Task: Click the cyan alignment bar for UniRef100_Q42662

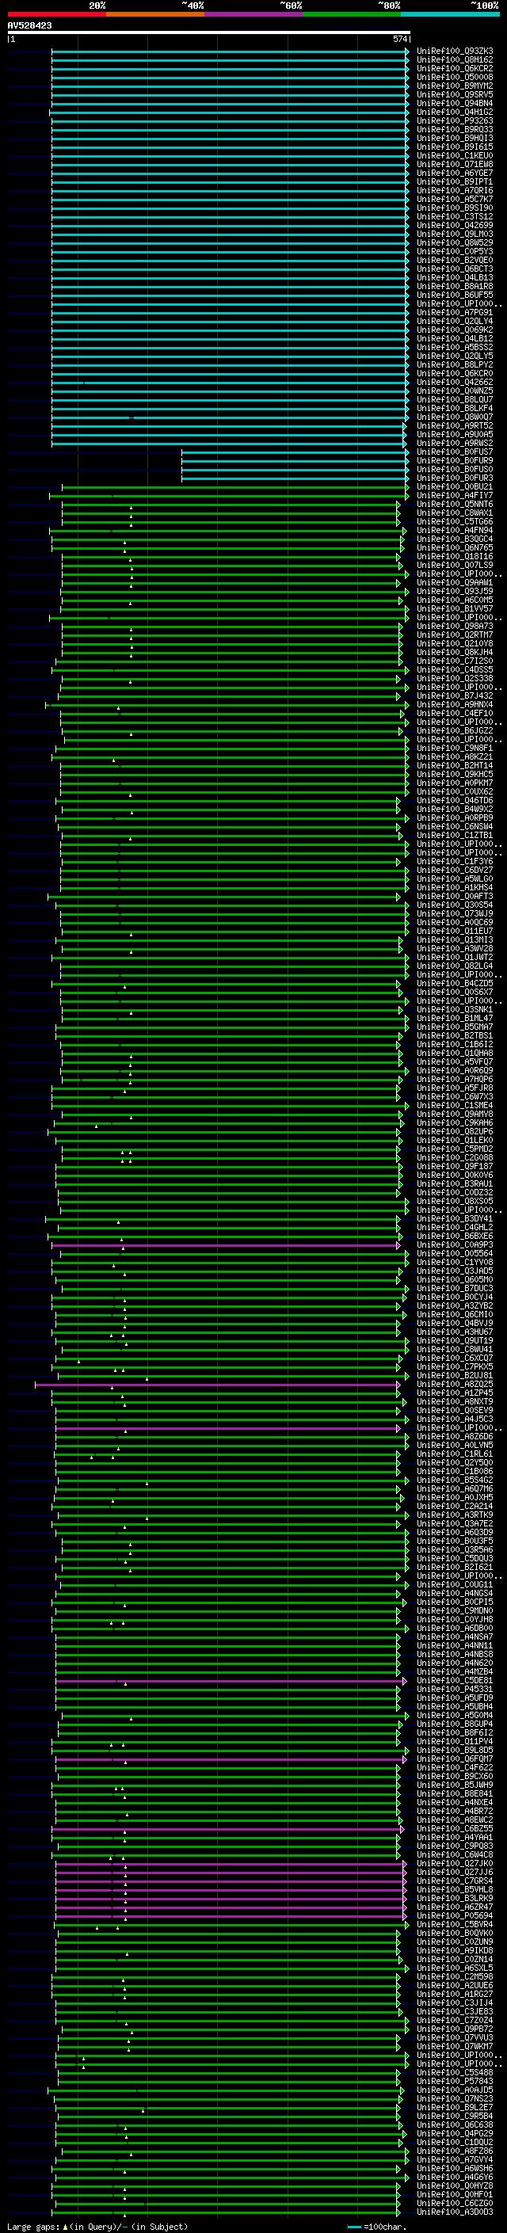Action: coord(230,383)
